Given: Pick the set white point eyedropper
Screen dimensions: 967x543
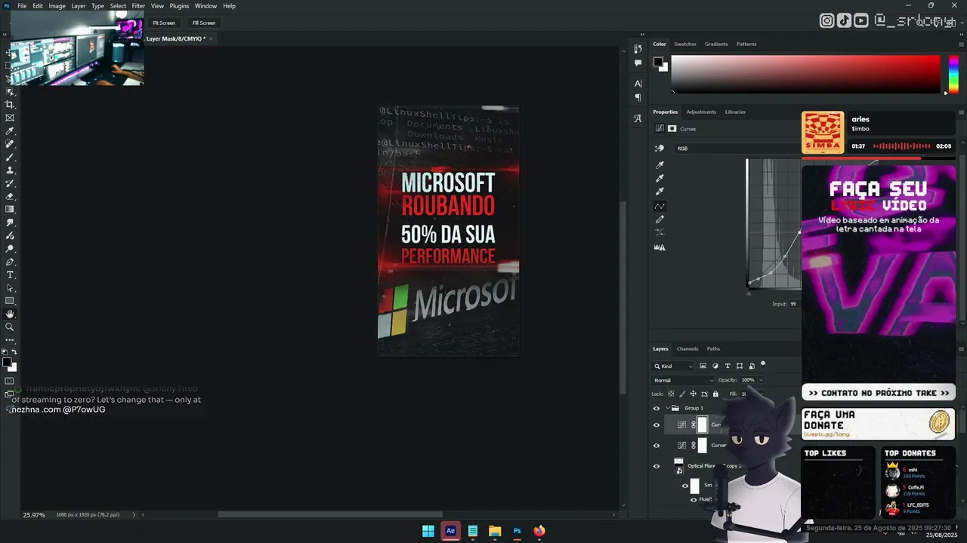Looking at the screenshot, I should tap(660, 192).
